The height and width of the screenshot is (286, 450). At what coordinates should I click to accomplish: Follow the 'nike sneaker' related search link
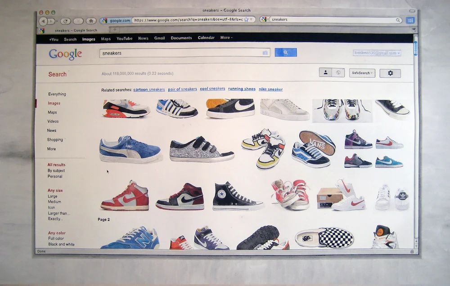point(270,89)
